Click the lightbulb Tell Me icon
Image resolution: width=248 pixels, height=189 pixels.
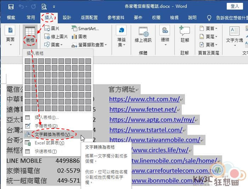coord(209,18)
